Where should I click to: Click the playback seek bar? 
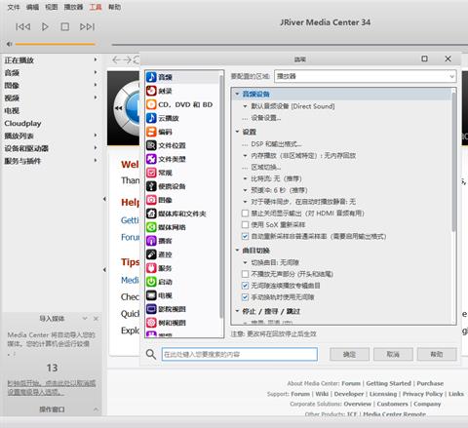pos(290,44)
